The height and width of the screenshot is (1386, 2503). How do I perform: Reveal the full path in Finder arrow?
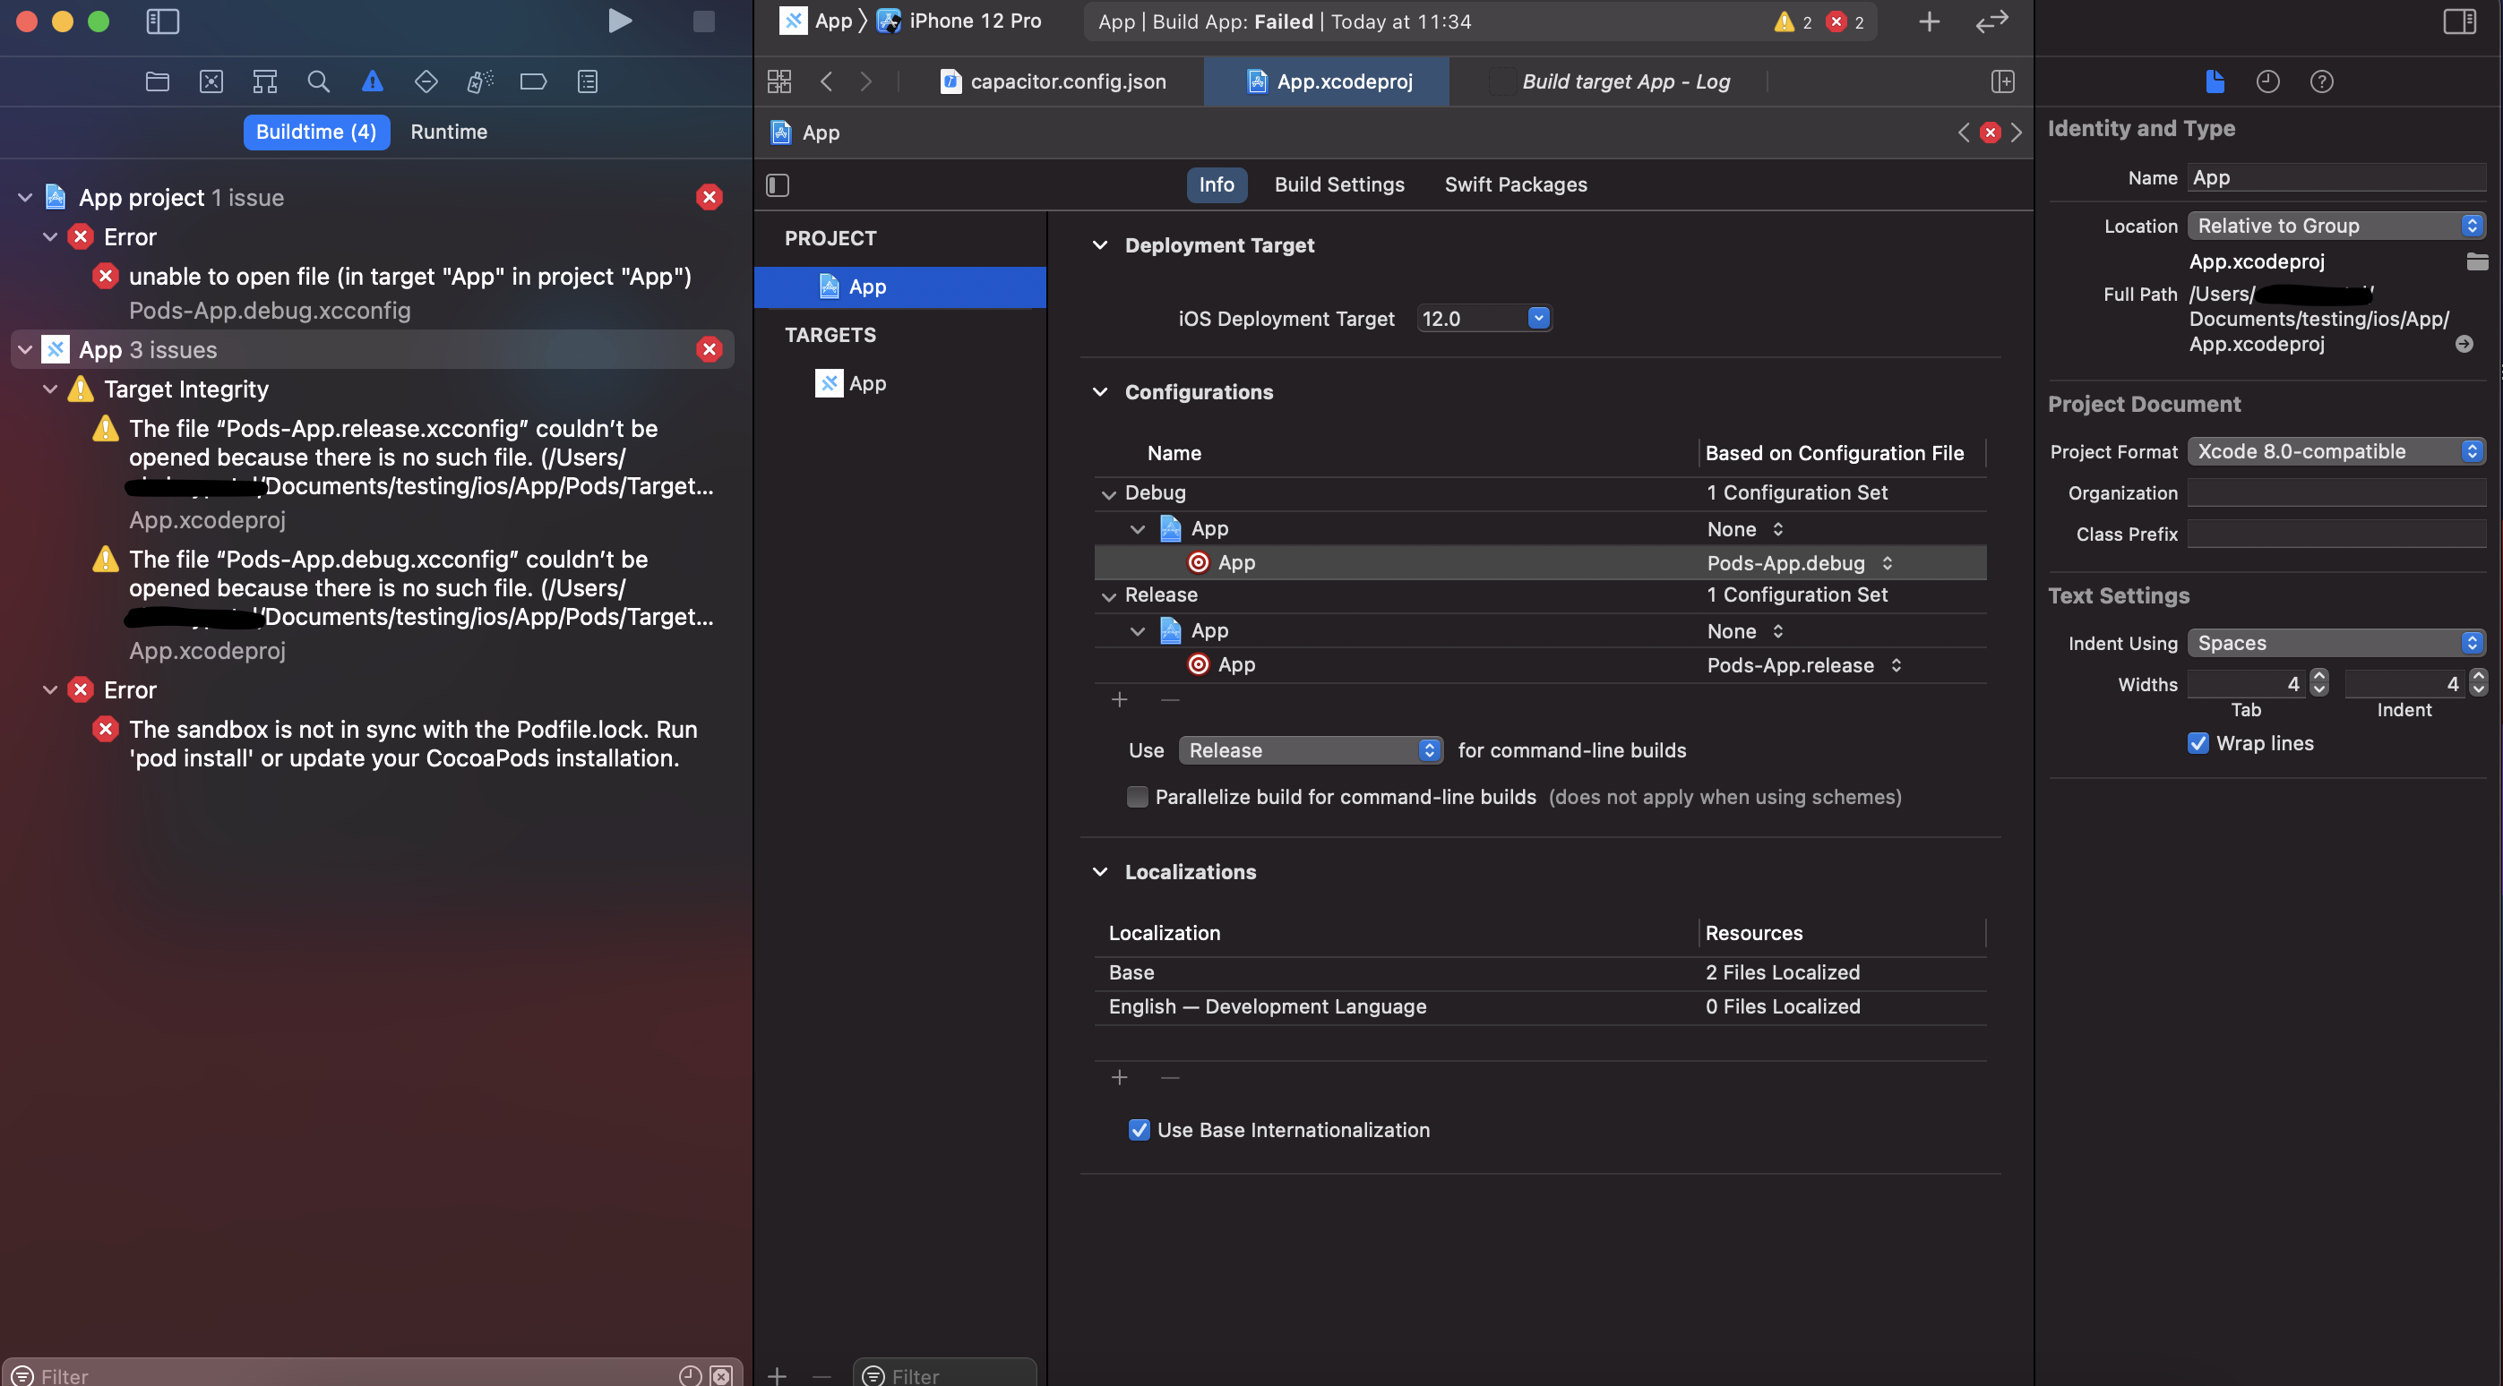tap(2464, 344)
